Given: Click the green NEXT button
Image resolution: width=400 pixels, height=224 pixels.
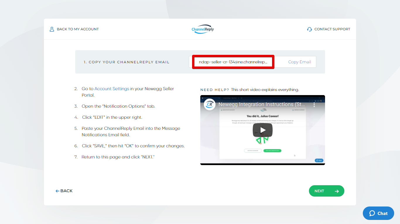Looking at the screenshot, I should [327, 191].
